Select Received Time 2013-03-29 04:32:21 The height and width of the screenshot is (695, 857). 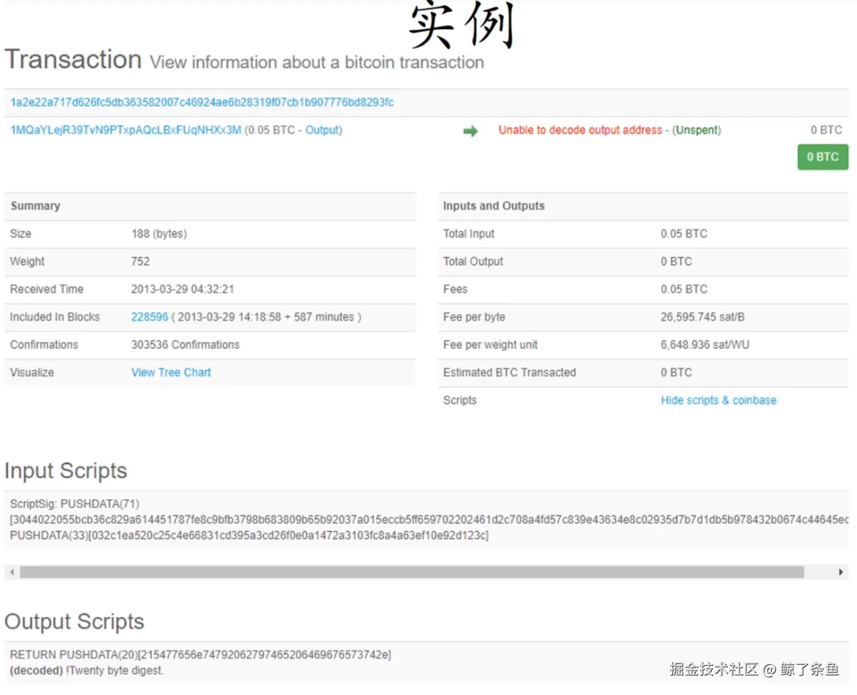coord(182,289)
